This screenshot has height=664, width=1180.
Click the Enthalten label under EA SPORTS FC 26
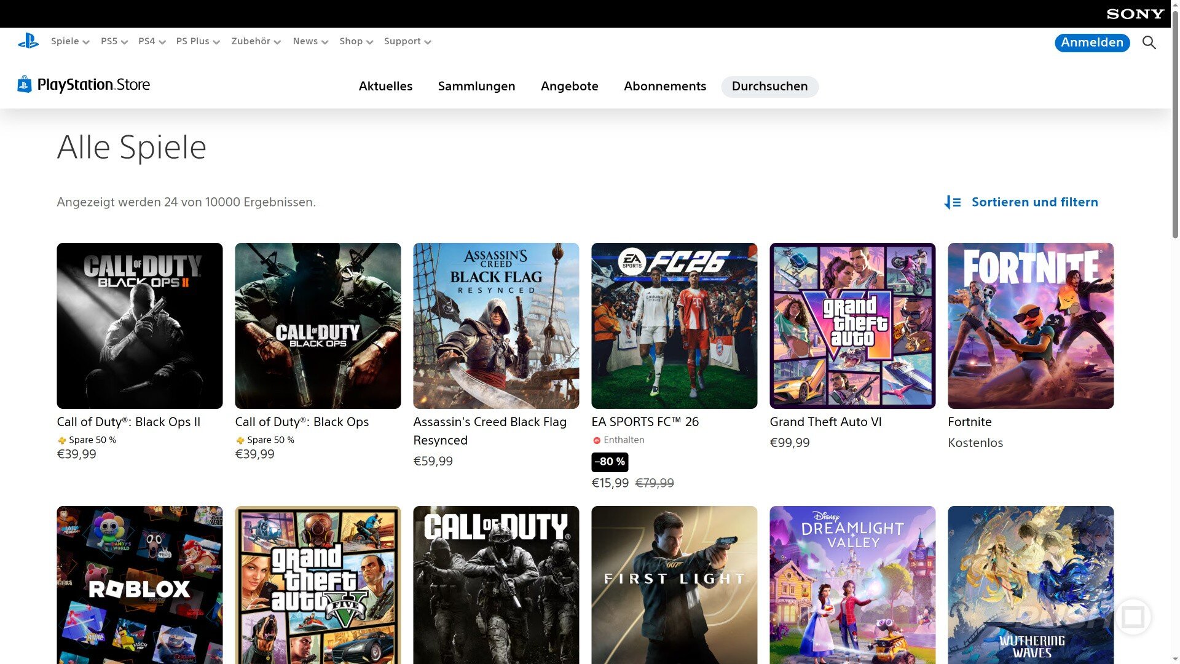(624, 440)
